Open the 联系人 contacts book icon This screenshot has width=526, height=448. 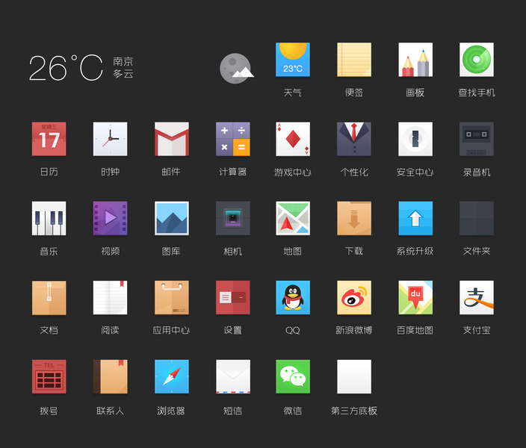point(110,377)
